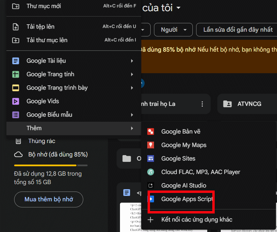The image size is (277, 232).
Task: Click the yellow storage usage progress bar
Action: [x=51, y=166]
